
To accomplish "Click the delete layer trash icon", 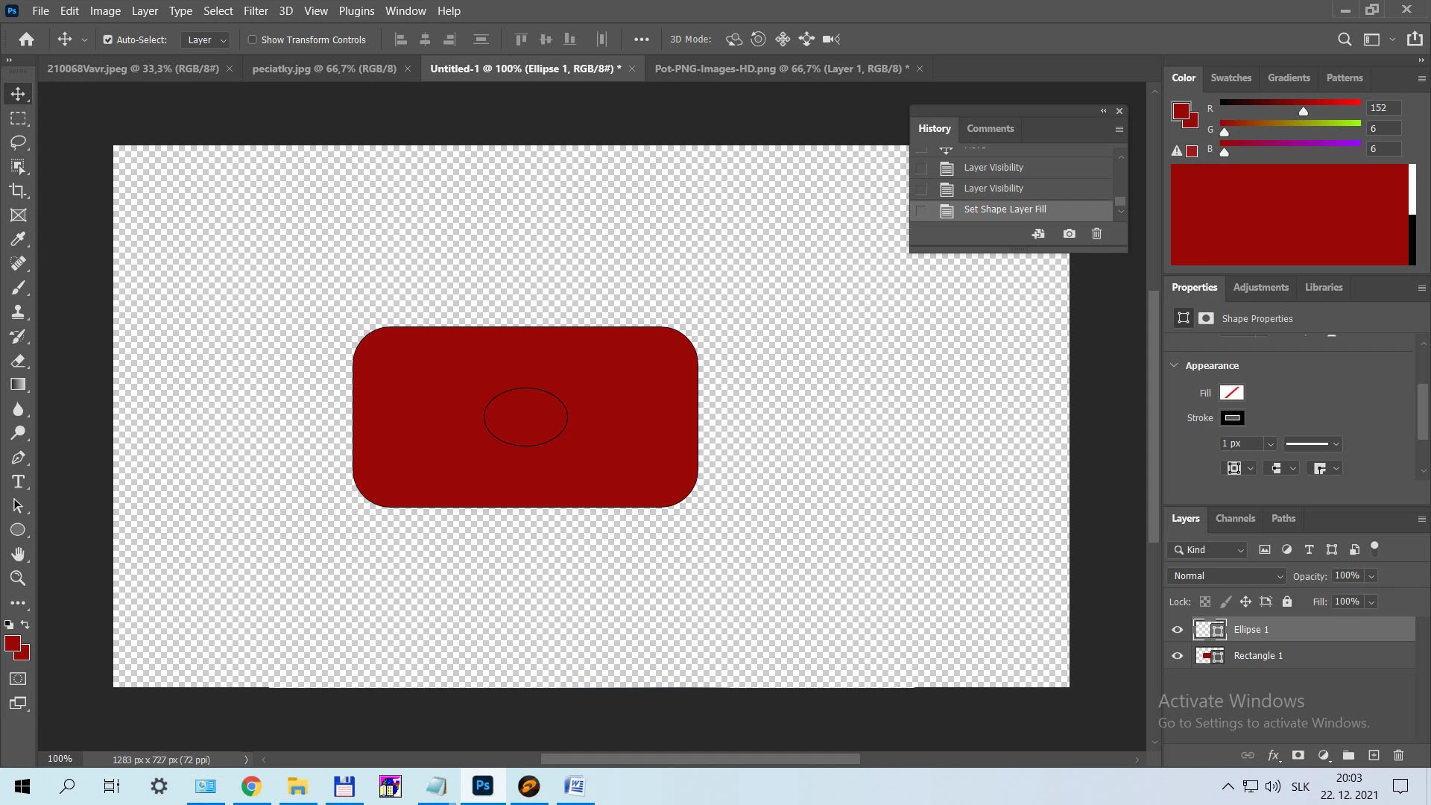I will 1398,755.
